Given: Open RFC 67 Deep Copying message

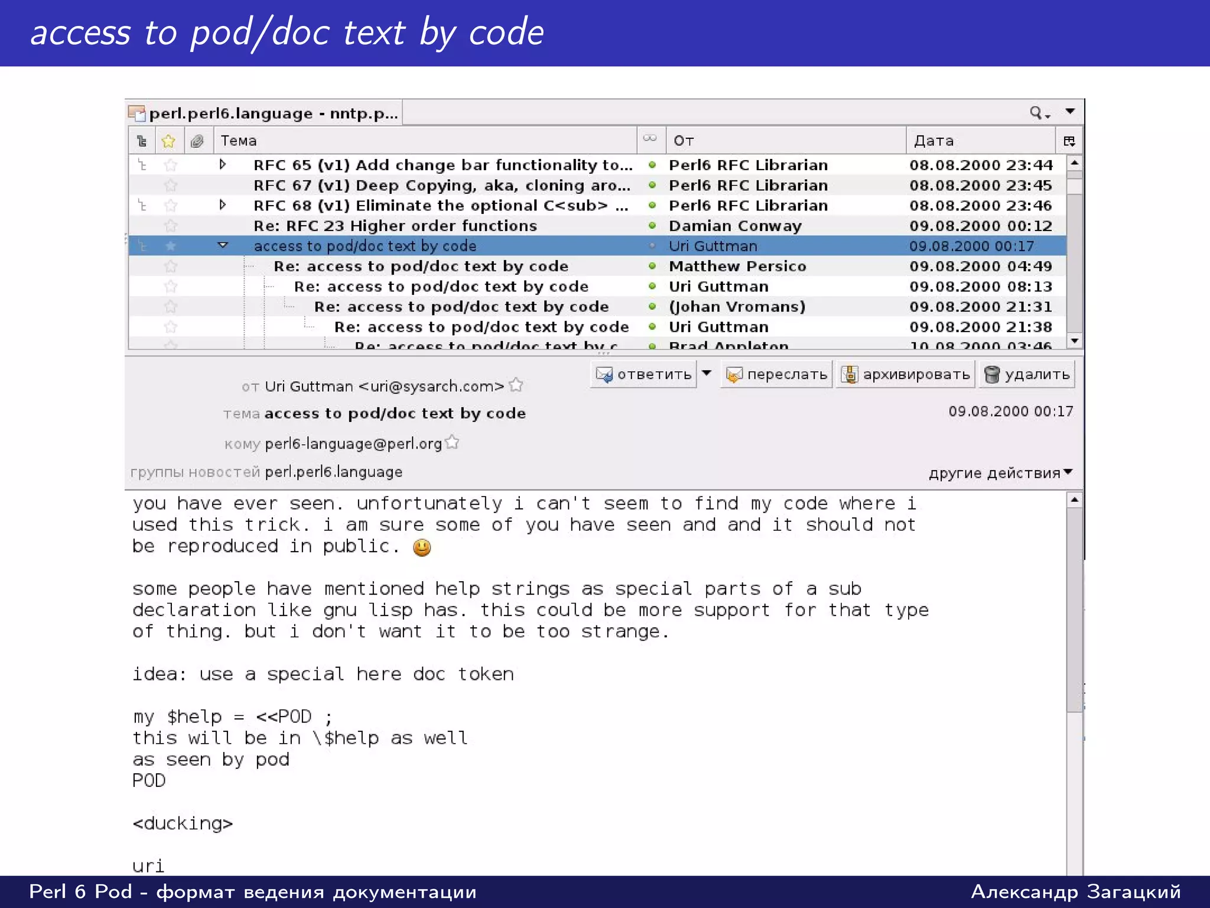Looking at the screenshot, I should coord(597,185).
